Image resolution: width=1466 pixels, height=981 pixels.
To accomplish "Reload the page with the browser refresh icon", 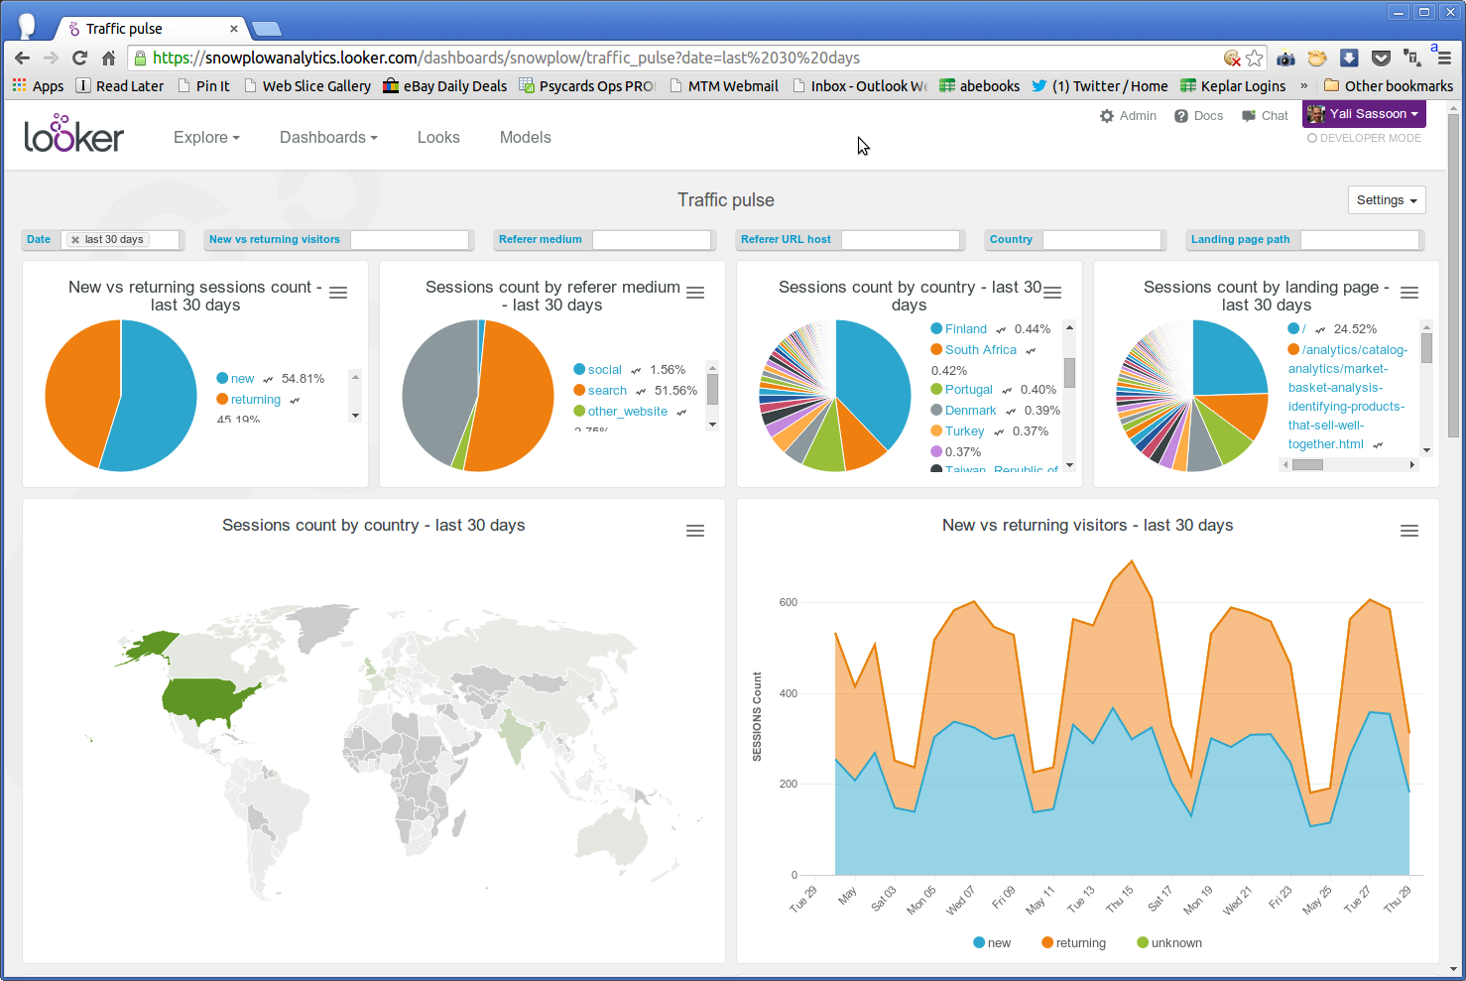I will [x=79, y=58].
